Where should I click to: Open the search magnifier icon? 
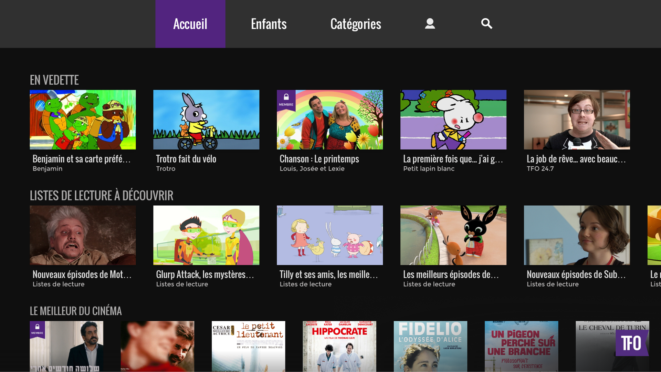486,24
